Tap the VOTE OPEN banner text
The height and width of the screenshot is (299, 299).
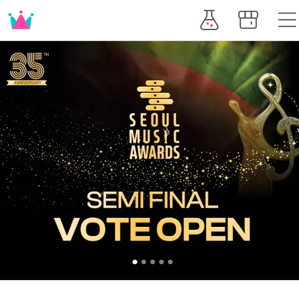click(x=152, y=230)
